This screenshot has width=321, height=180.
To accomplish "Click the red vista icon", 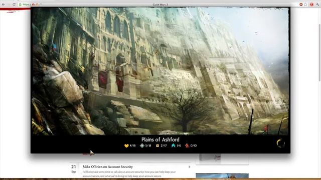I will pyautogui.click(x=187, y=145).
